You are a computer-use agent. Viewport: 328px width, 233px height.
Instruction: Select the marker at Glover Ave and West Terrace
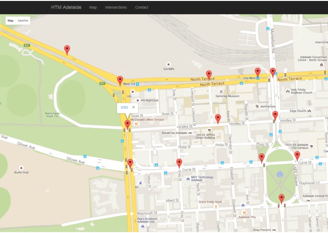point(130,164)
